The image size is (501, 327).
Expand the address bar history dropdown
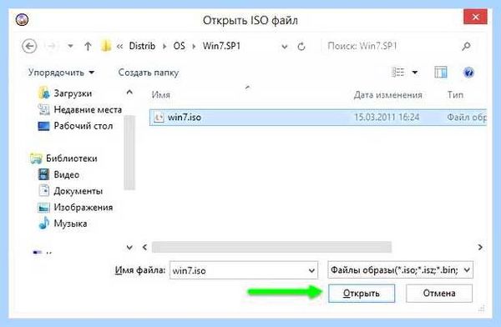click(x=284, y=47)
